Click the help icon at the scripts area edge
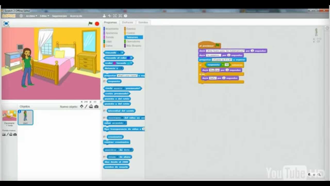The width and height of the screenshot is (330, 186). click(327, 28)
